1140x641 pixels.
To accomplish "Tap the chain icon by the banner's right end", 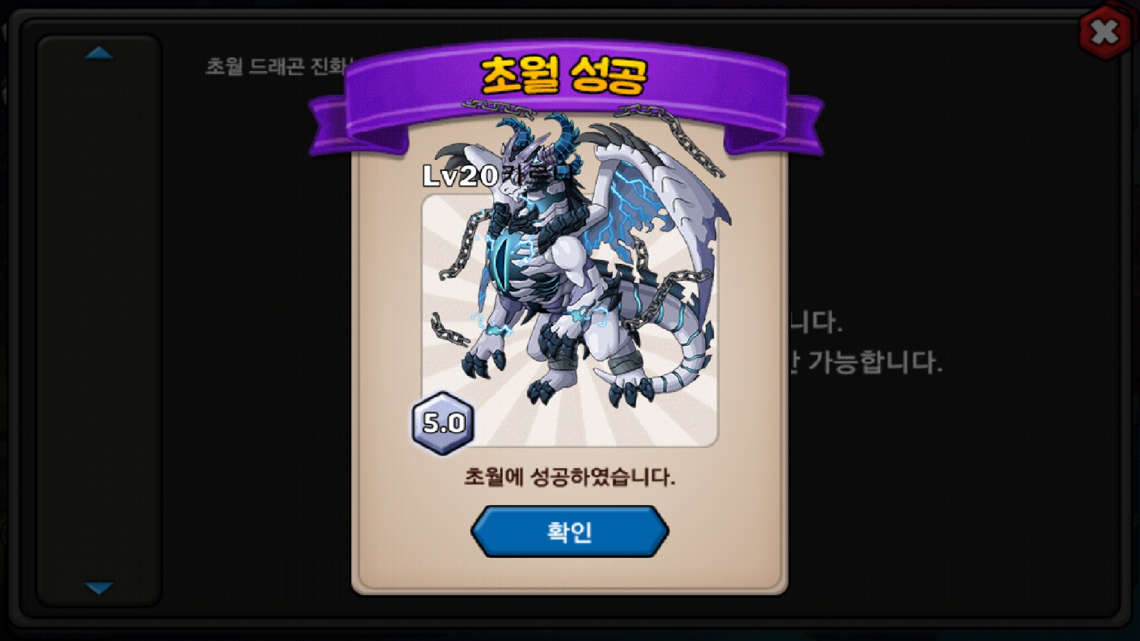I will (x=671, y=134).
